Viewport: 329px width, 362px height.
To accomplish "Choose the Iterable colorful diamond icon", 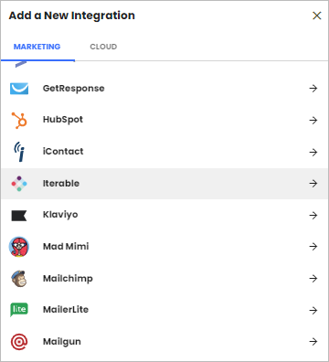I will [x=19, y=184].
